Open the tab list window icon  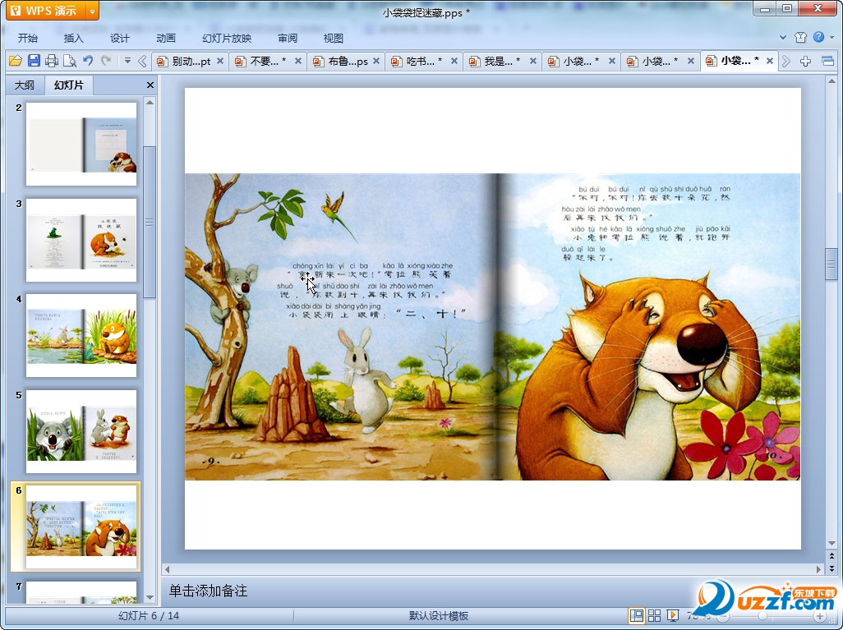tap(827, 62)
